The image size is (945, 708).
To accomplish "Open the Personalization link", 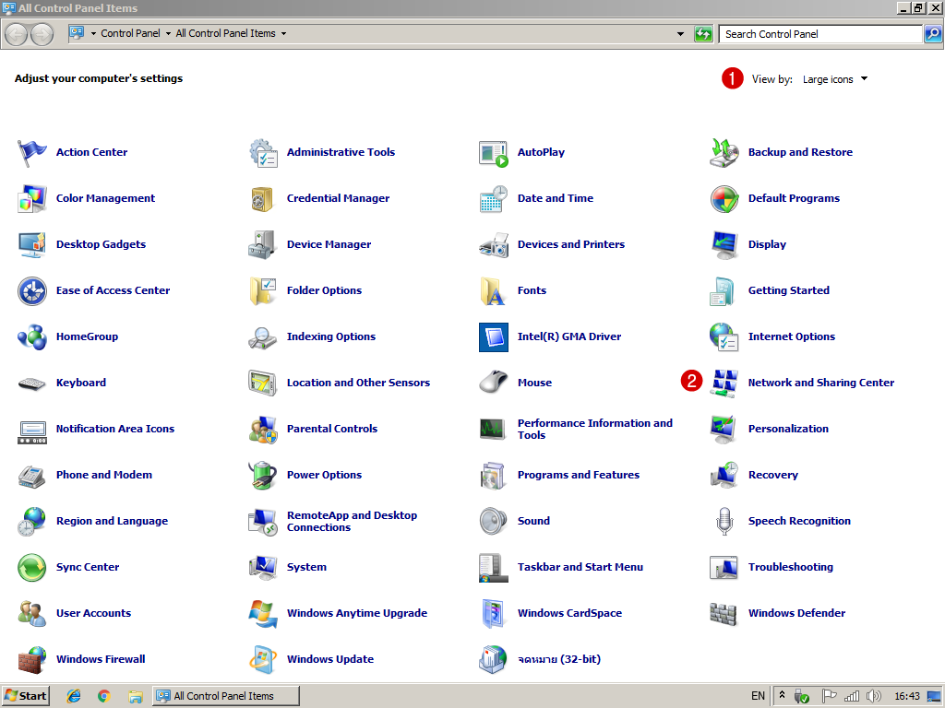I will (788, 429).
